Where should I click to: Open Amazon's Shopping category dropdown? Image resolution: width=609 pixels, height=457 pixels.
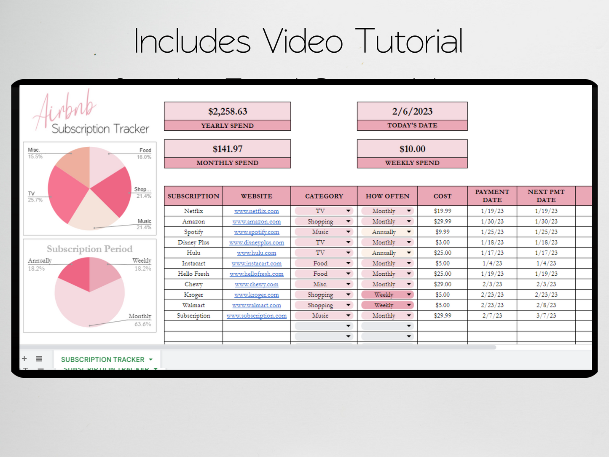[348, 221]
